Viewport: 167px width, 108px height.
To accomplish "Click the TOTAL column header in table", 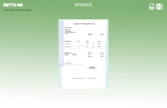I will pyautogui.click(x=99, y=41).
